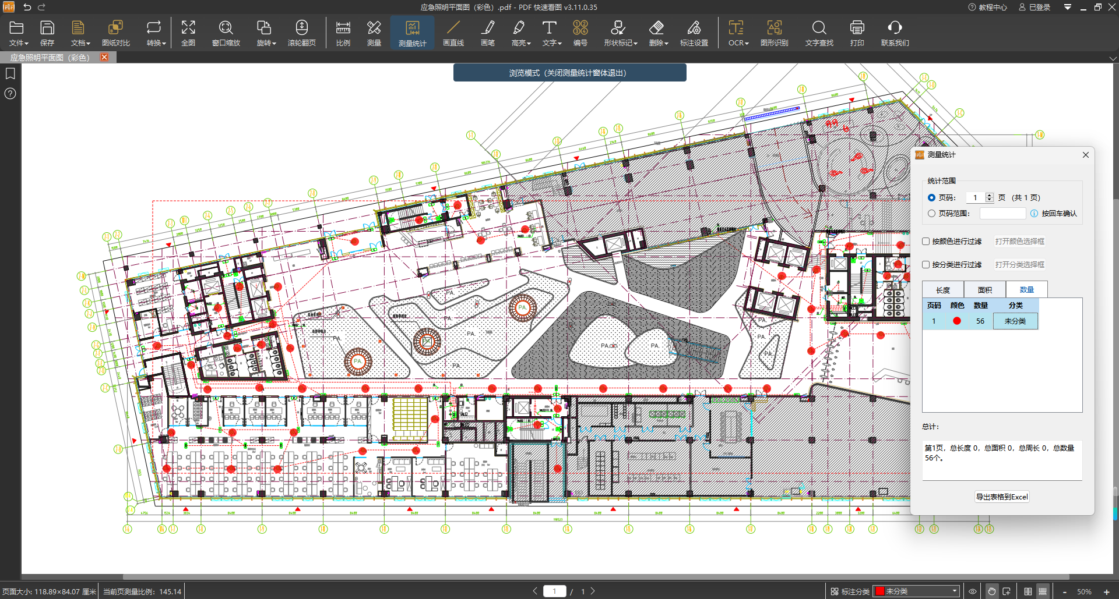Open the 比例 scale tool
1119x599 pixels.
343,33
